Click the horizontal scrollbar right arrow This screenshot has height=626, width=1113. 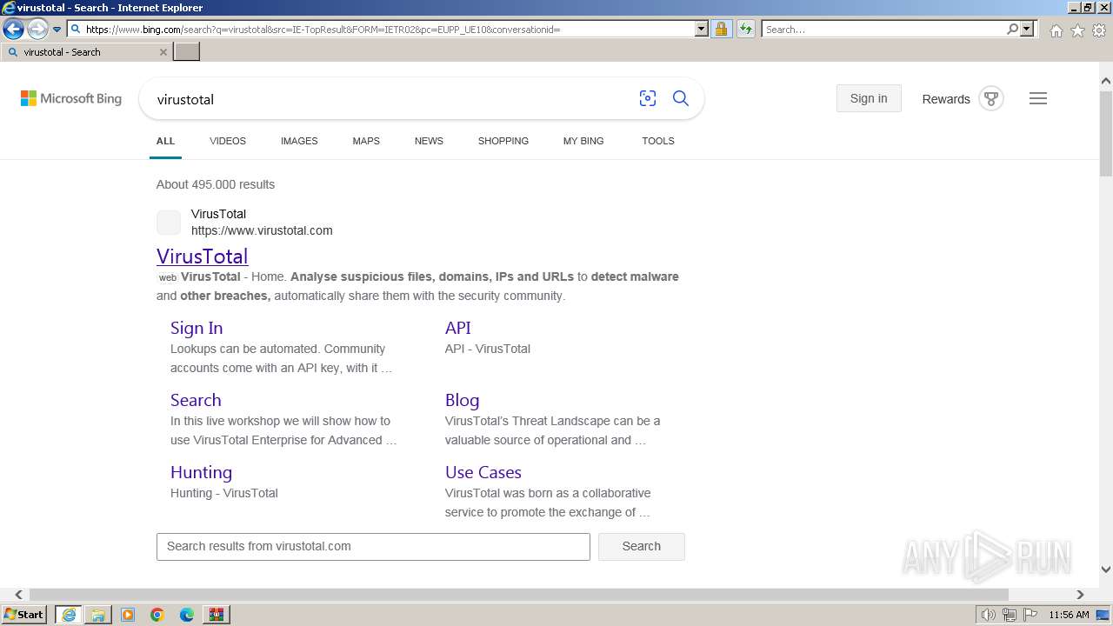pos(1081,595)
